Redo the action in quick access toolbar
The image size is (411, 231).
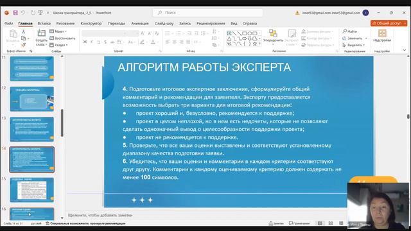(x=33, y=13)
